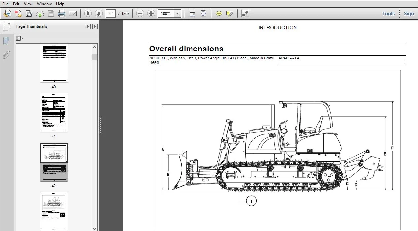Click the '1650L' table row text
Image resolution: width=418 pixels, height=231 pixels.
pos(155,63)
